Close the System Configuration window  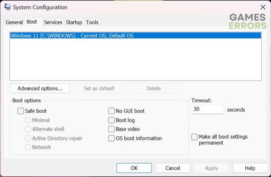coord(263,7)
